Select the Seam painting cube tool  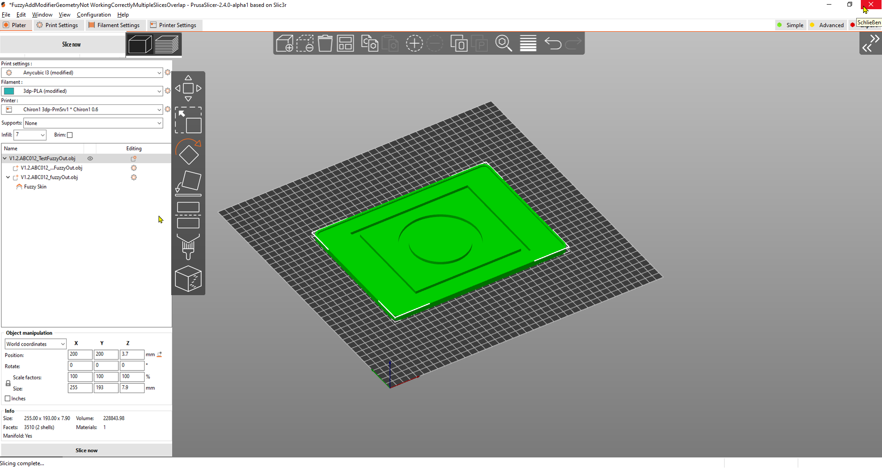point(188,278)
